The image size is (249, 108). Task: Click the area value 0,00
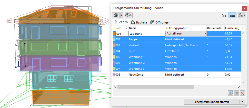pos(227,75)
